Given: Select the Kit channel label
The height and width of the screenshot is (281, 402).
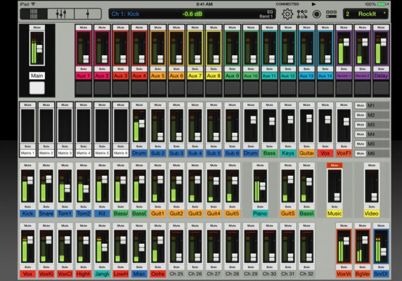Looking at the screenshot, I should [x=102, y=214].
